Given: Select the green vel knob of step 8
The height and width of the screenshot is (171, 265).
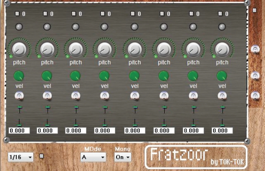Looking at the screenshot, I should point(222,76).
